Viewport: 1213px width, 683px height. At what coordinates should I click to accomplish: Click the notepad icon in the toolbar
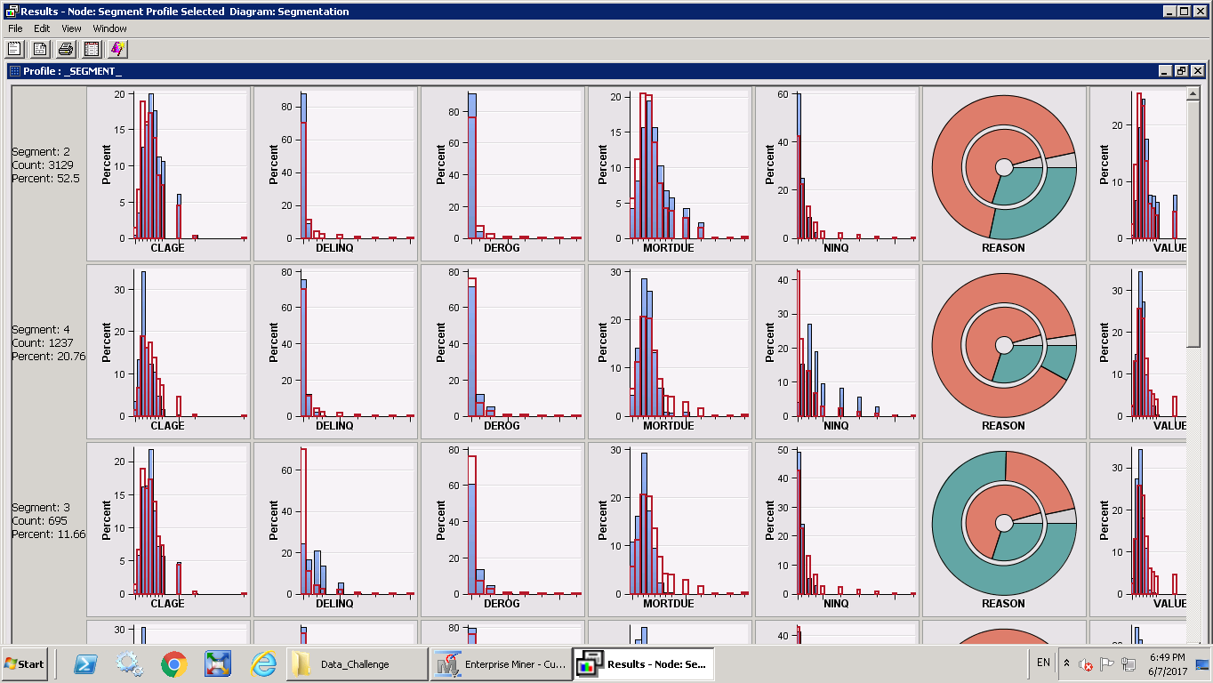tap(14, 49)
